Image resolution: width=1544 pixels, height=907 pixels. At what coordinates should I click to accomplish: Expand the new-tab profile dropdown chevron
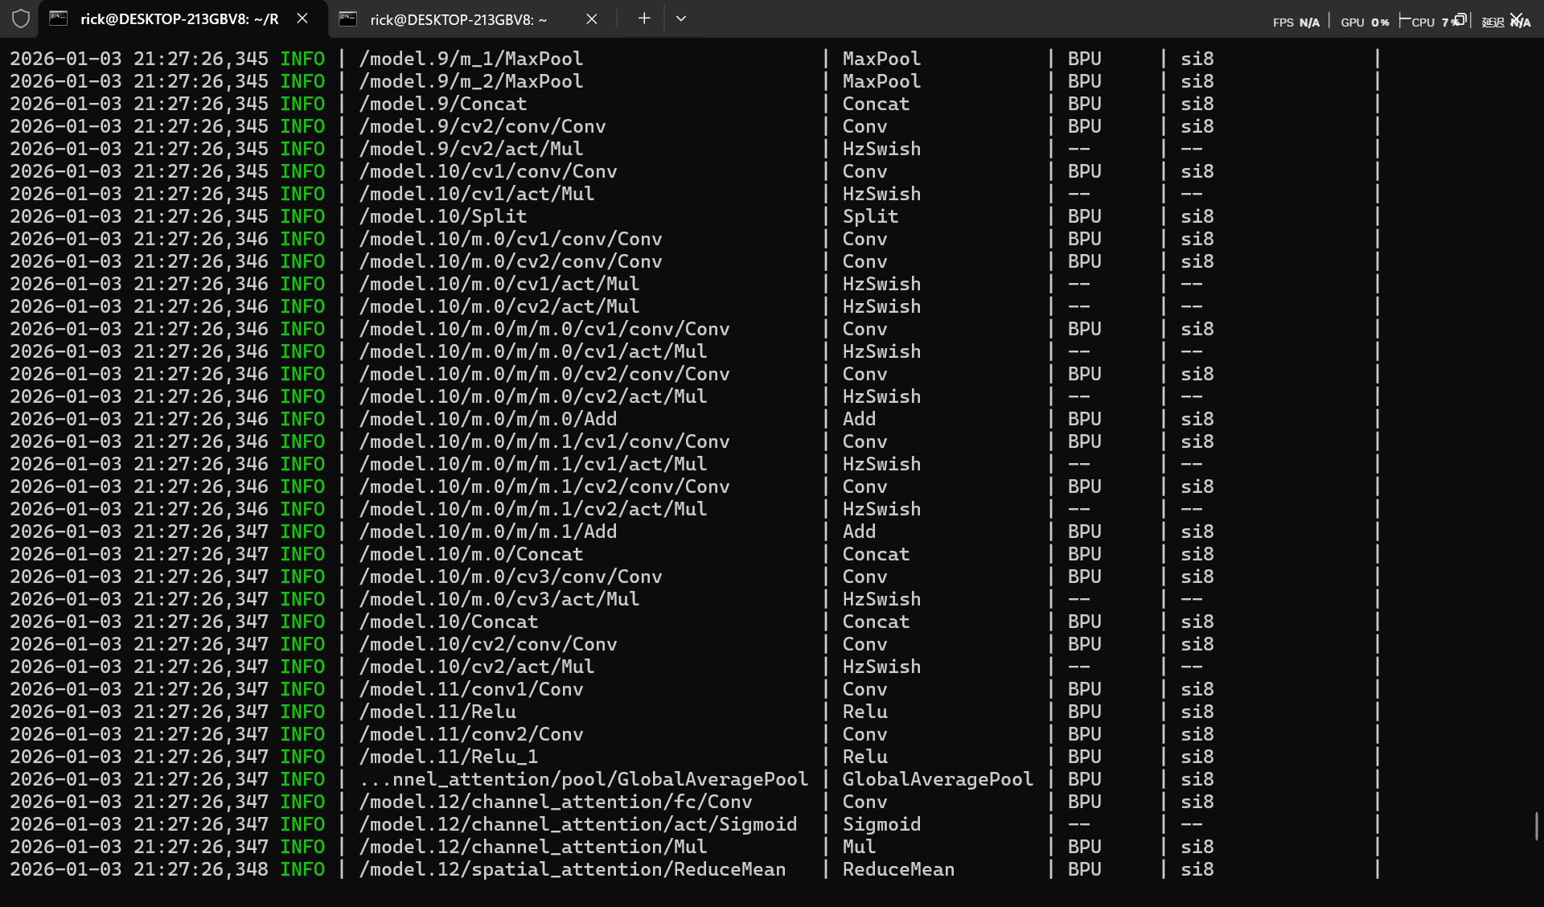click(x=680, y=18)
